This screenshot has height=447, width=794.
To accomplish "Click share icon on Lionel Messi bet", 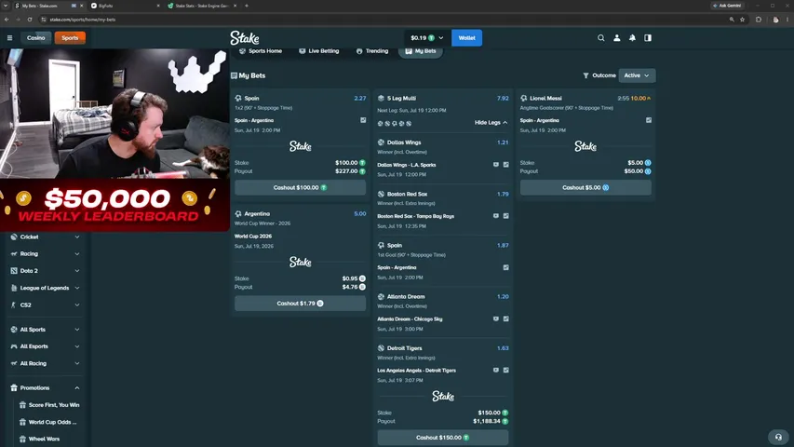I will click(649, 120).
